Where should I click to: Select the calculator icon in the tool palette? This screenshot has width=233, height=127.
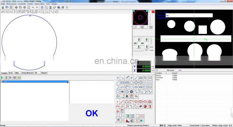131,96
